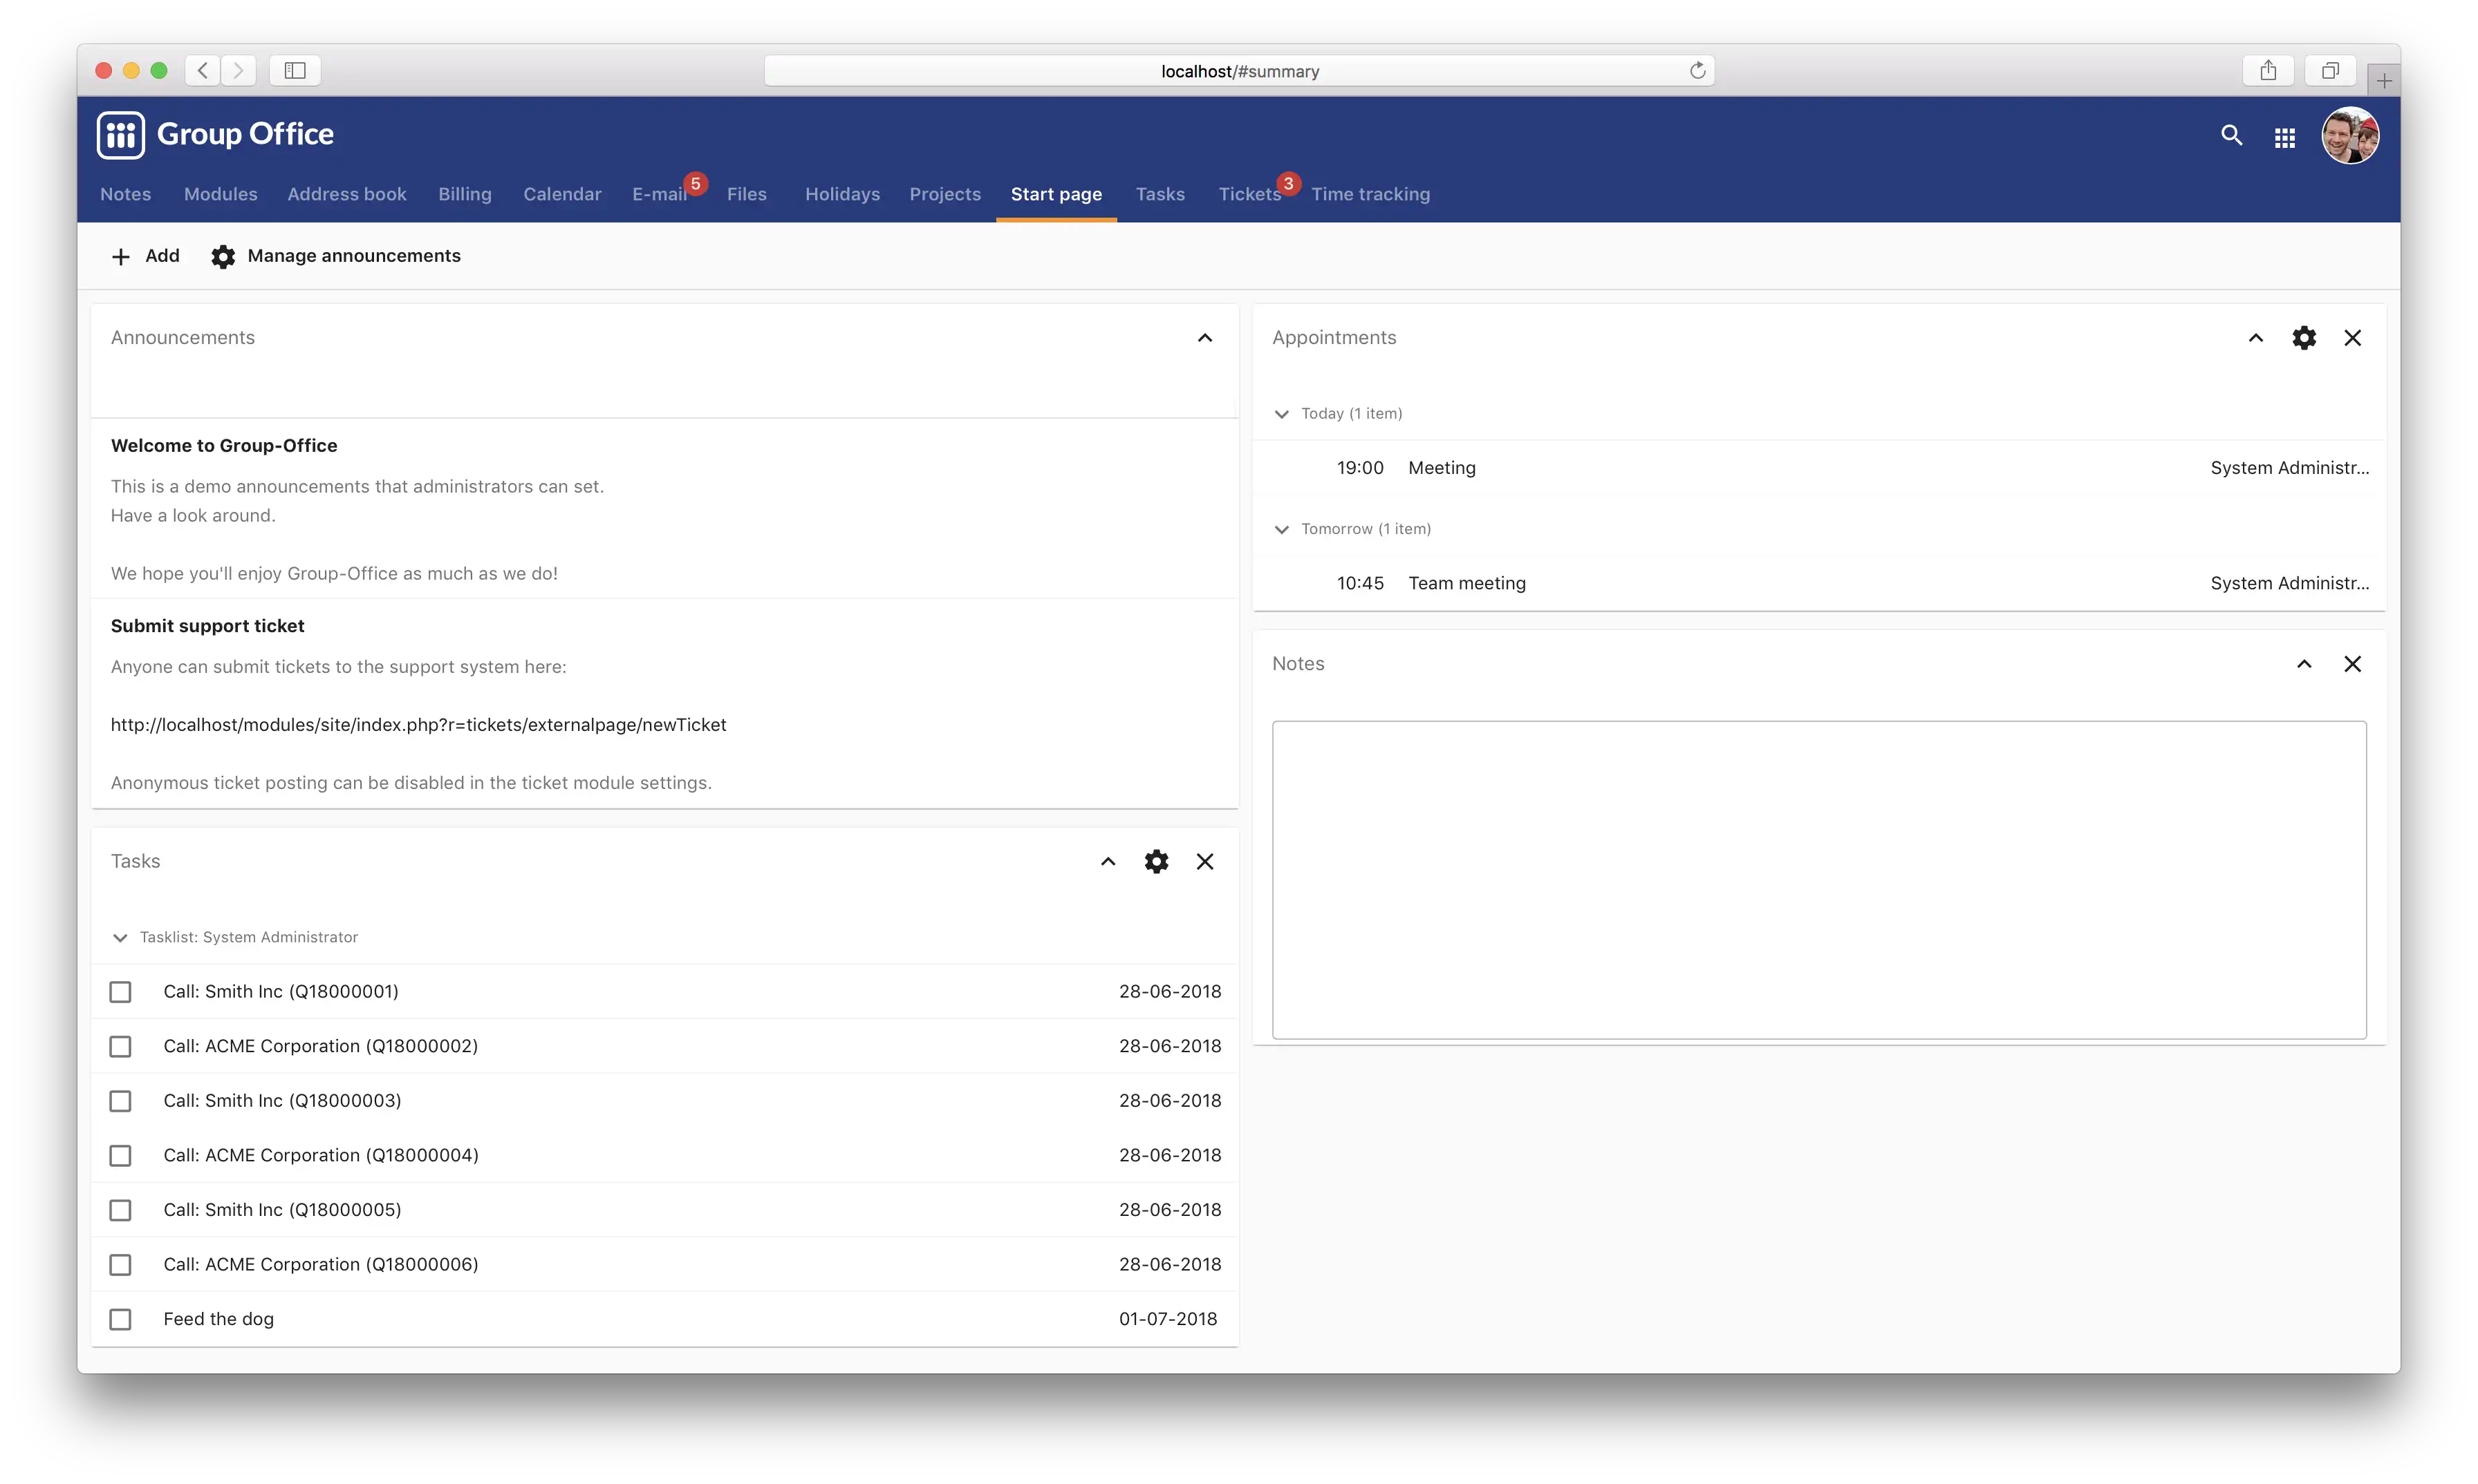This screenshot has width=2478, height=1484.
Task: Click the user profile avatar icon
Action: click(x=2352, y=134)
